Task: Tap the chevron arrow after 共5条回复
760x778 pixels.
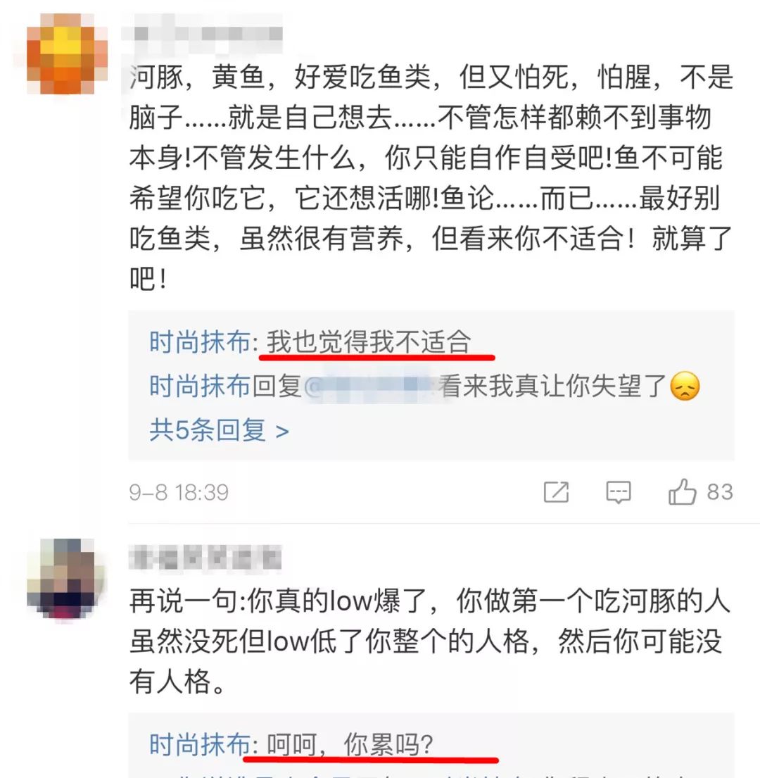Action: coord(282,432)
